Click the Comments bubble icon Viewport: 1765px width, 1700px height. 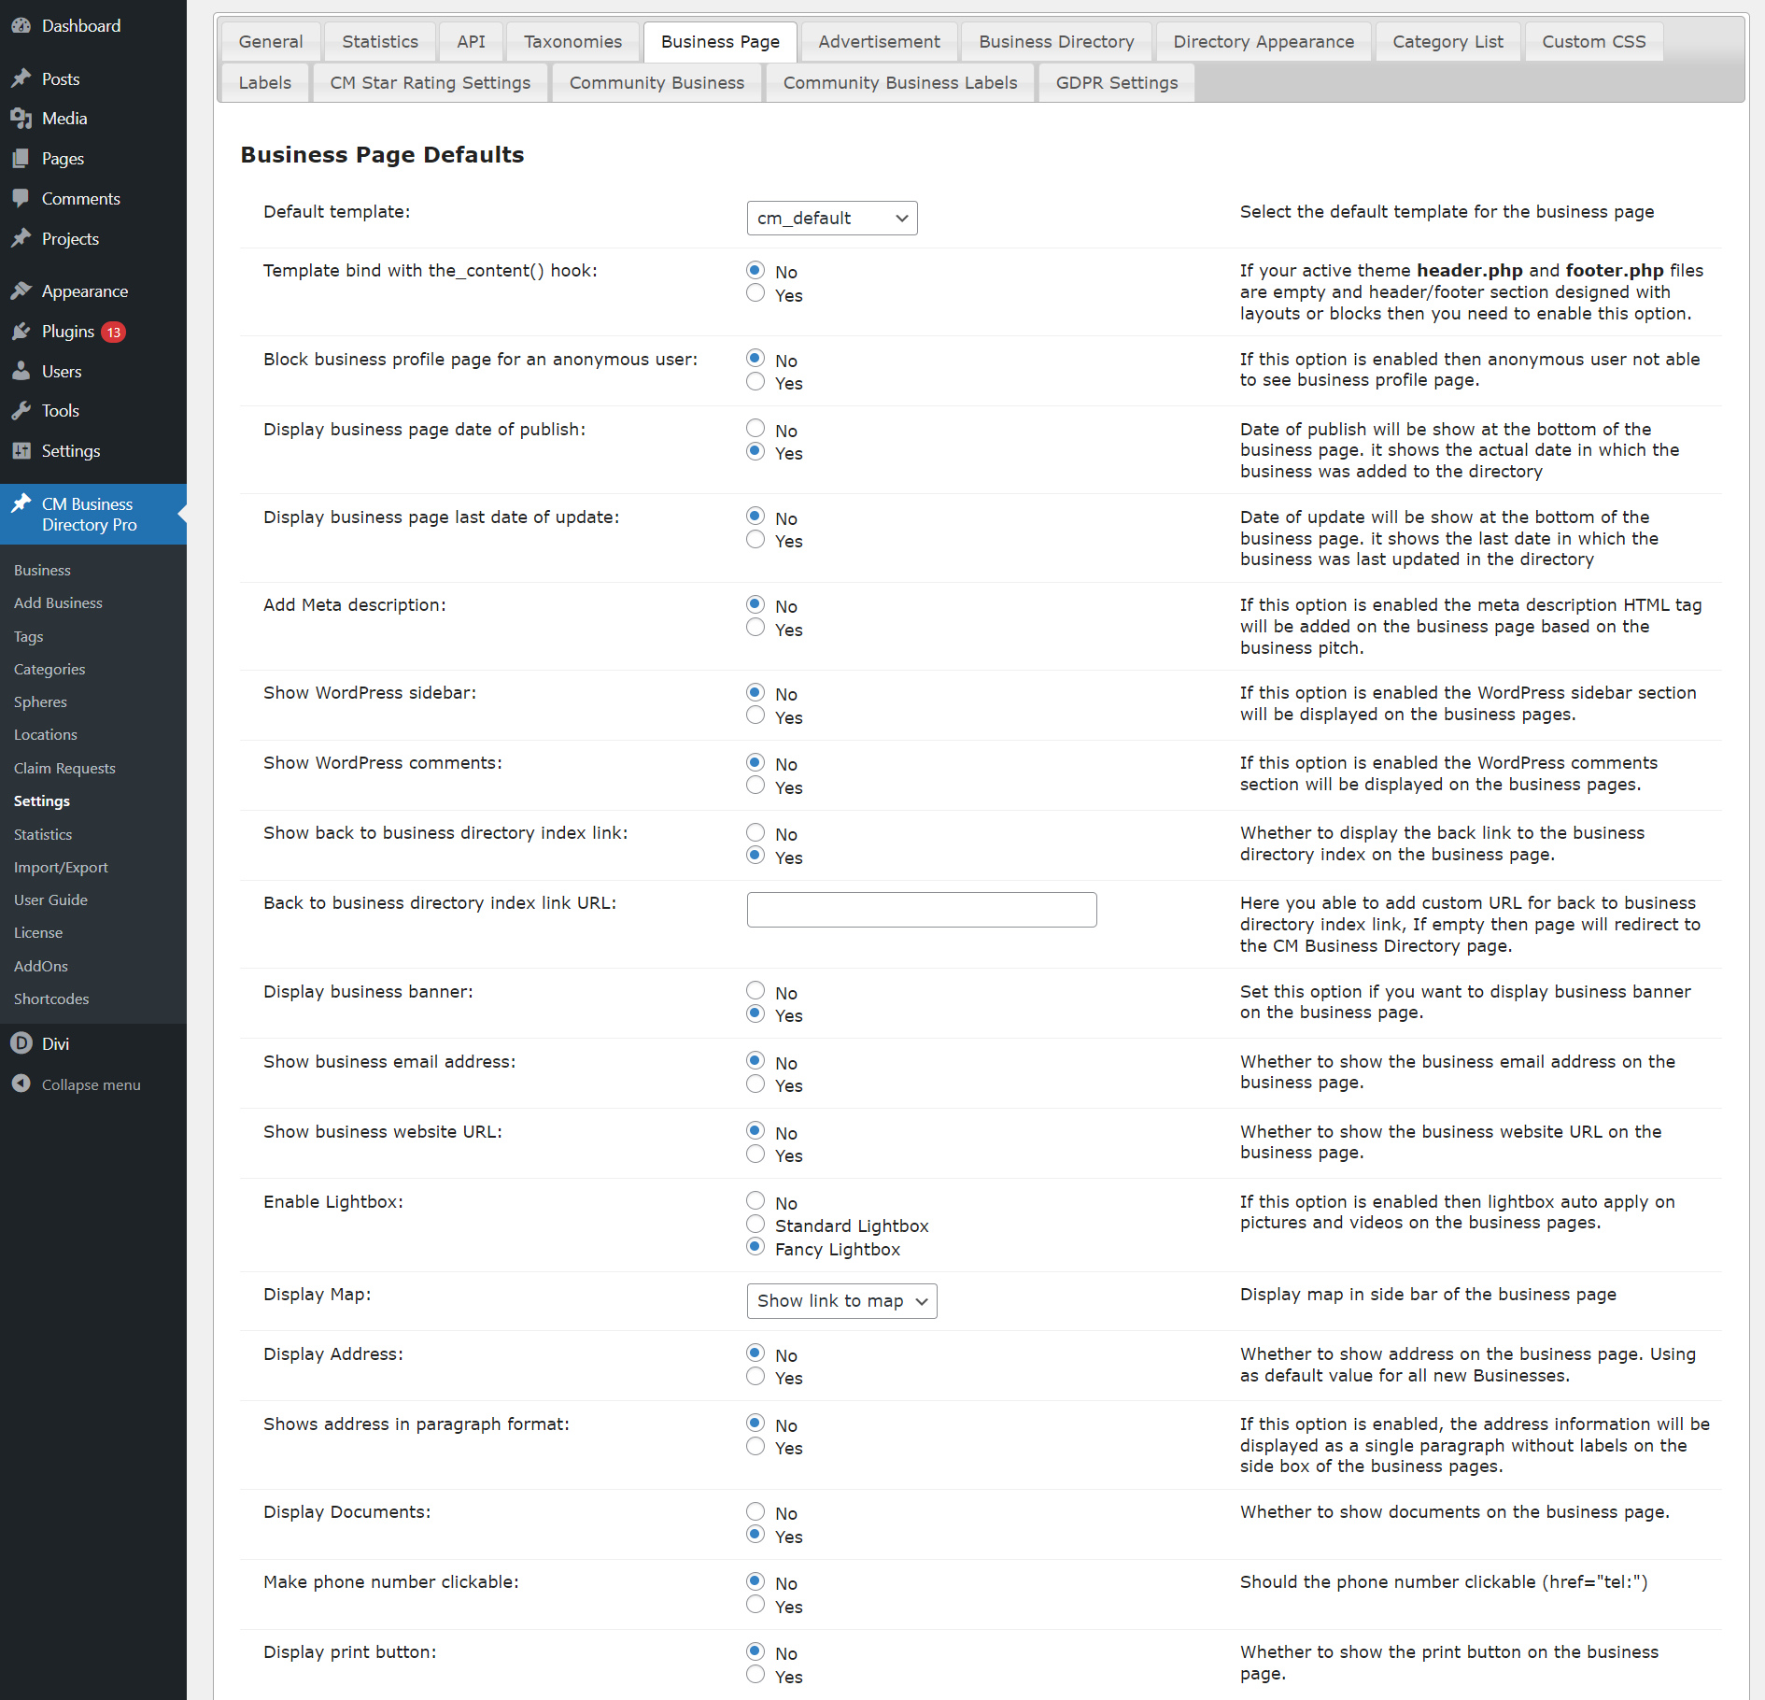point(21,198)
